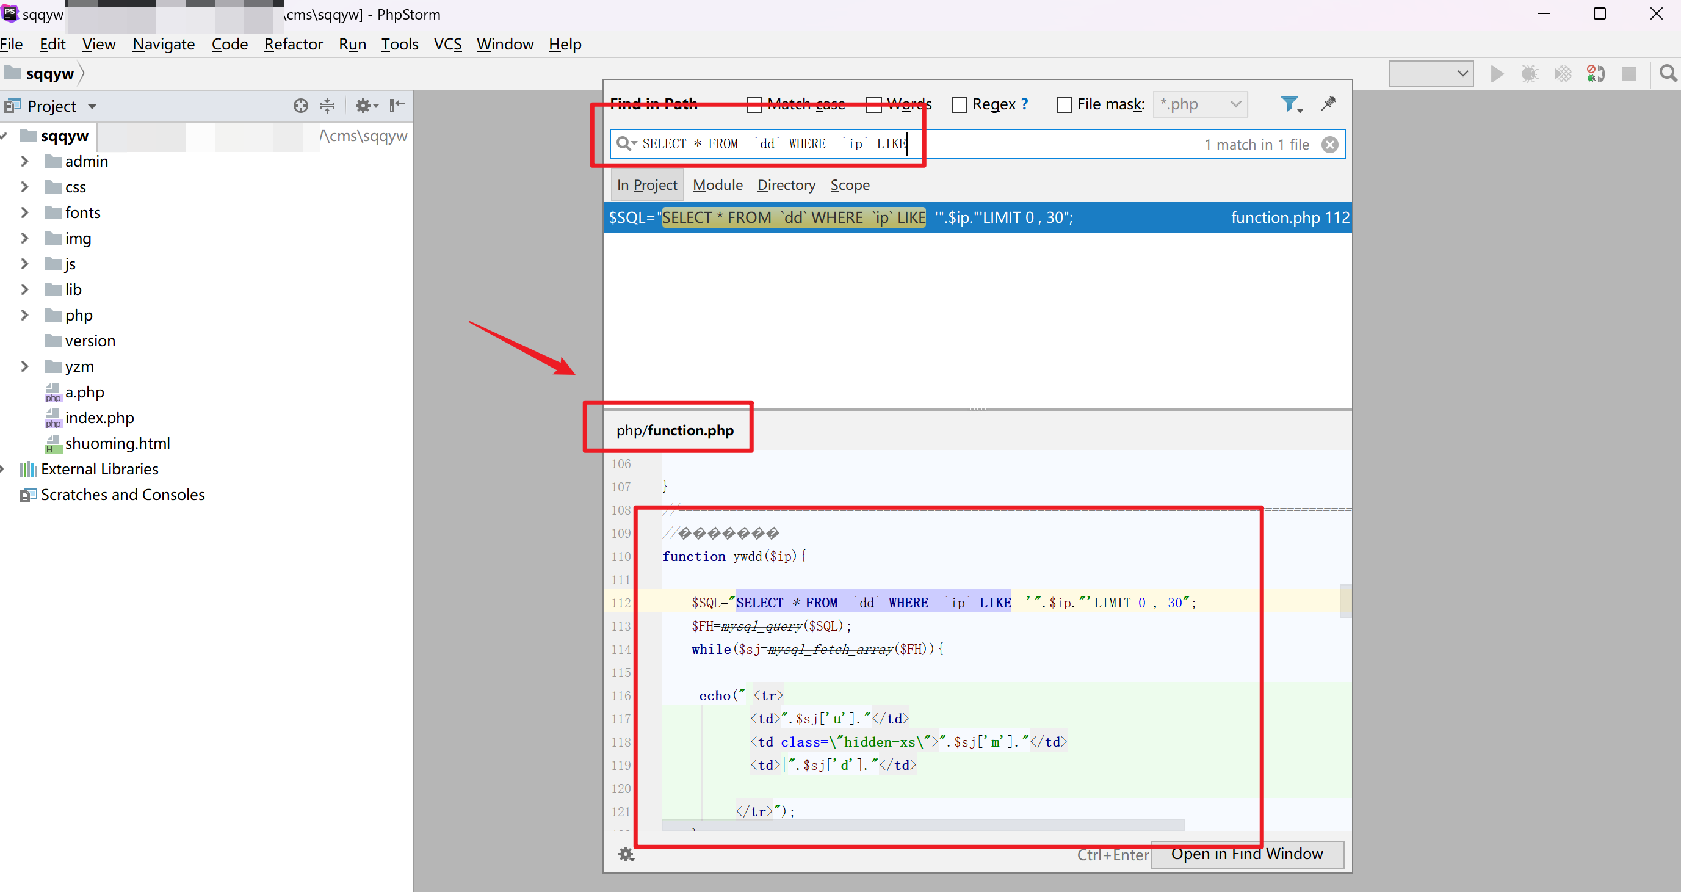Open the VCS menu
The height and width of the screenshot is (892, 1681).
point(447,45)
